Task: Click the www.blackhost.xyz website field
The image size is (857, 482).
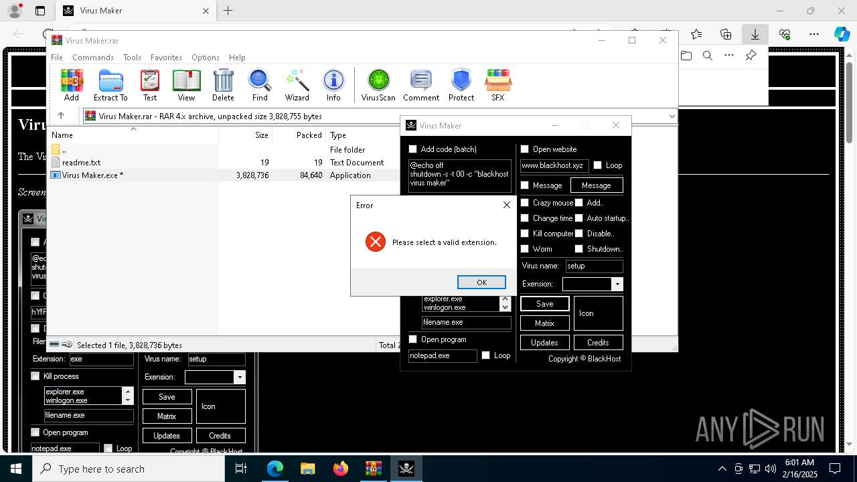Action: 554,165
